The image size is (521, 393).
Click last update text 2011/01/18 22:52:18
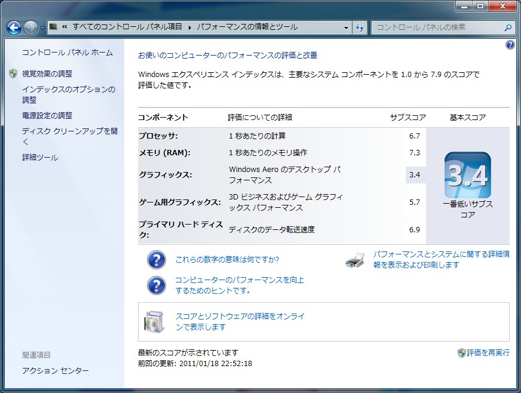point(216,363)
